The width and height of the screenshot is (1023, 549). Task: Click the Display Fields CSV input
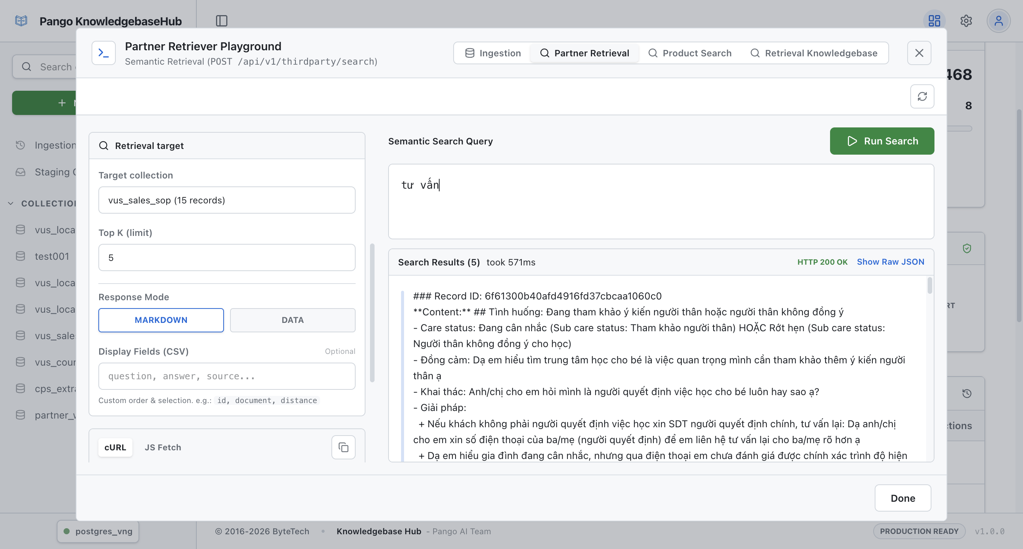pyautogui.click(x=227, y=376)
